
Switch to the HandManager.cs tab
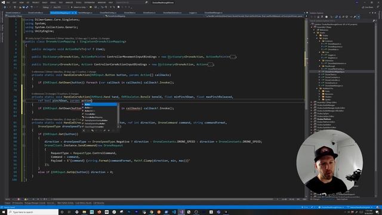(85, 13)
